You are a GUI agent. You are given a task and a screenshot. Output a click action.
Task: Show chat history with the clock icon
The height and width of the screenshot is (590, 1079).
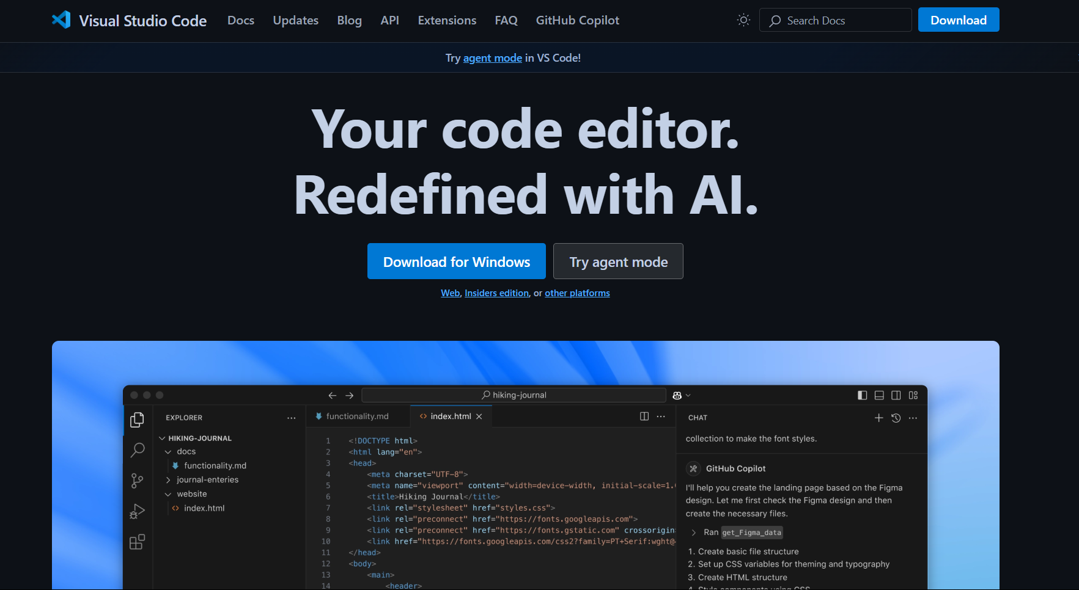click(896, 418)
